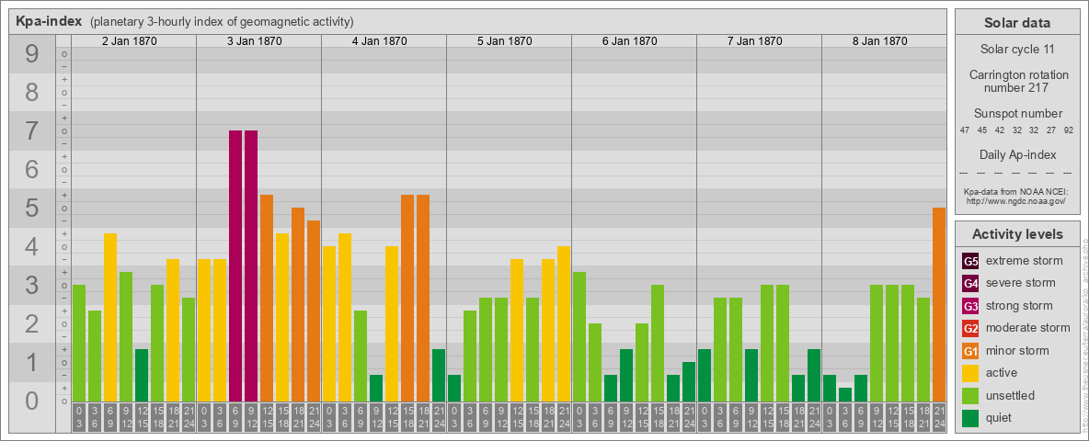The height and width of the screenshot is (441, 1089).
Task: Click the 'Daily Ap-index' label
Action: (1017, 154)
